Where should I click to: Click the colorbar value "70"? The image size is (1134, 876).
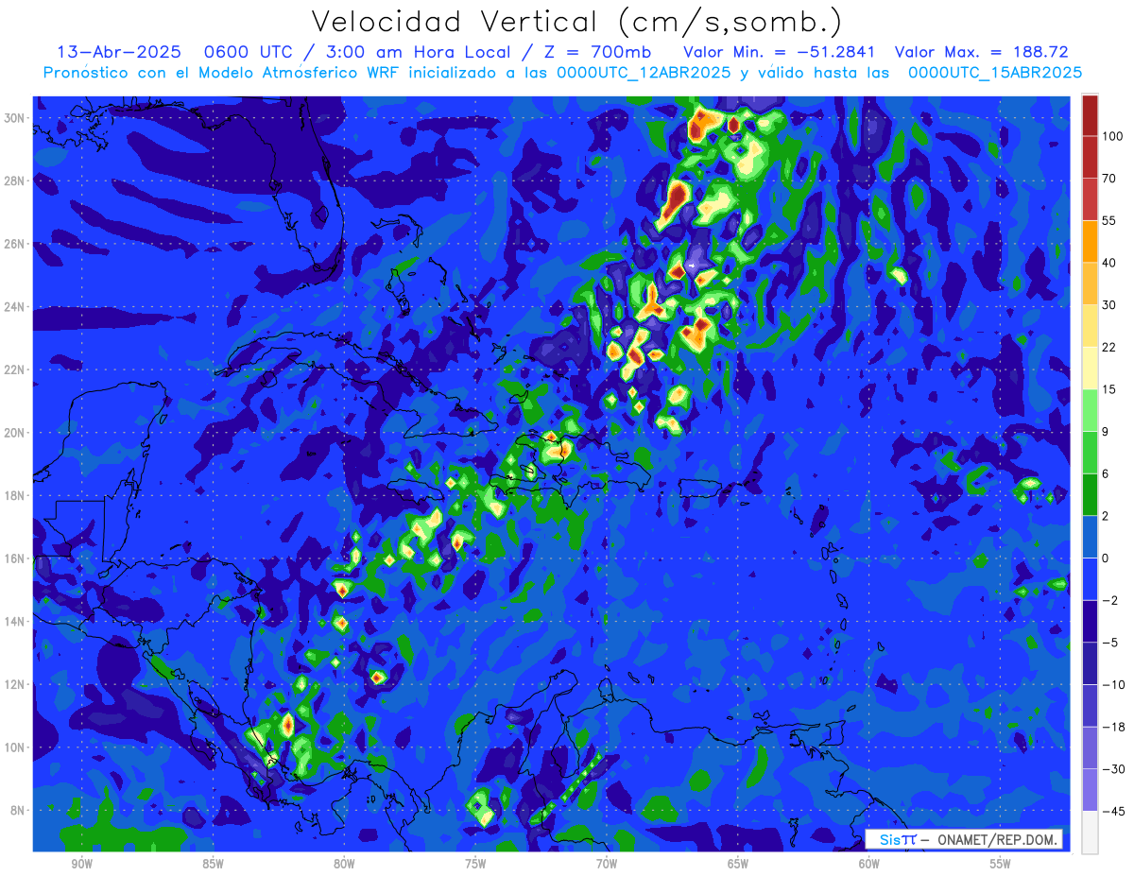click(1108, 178)
